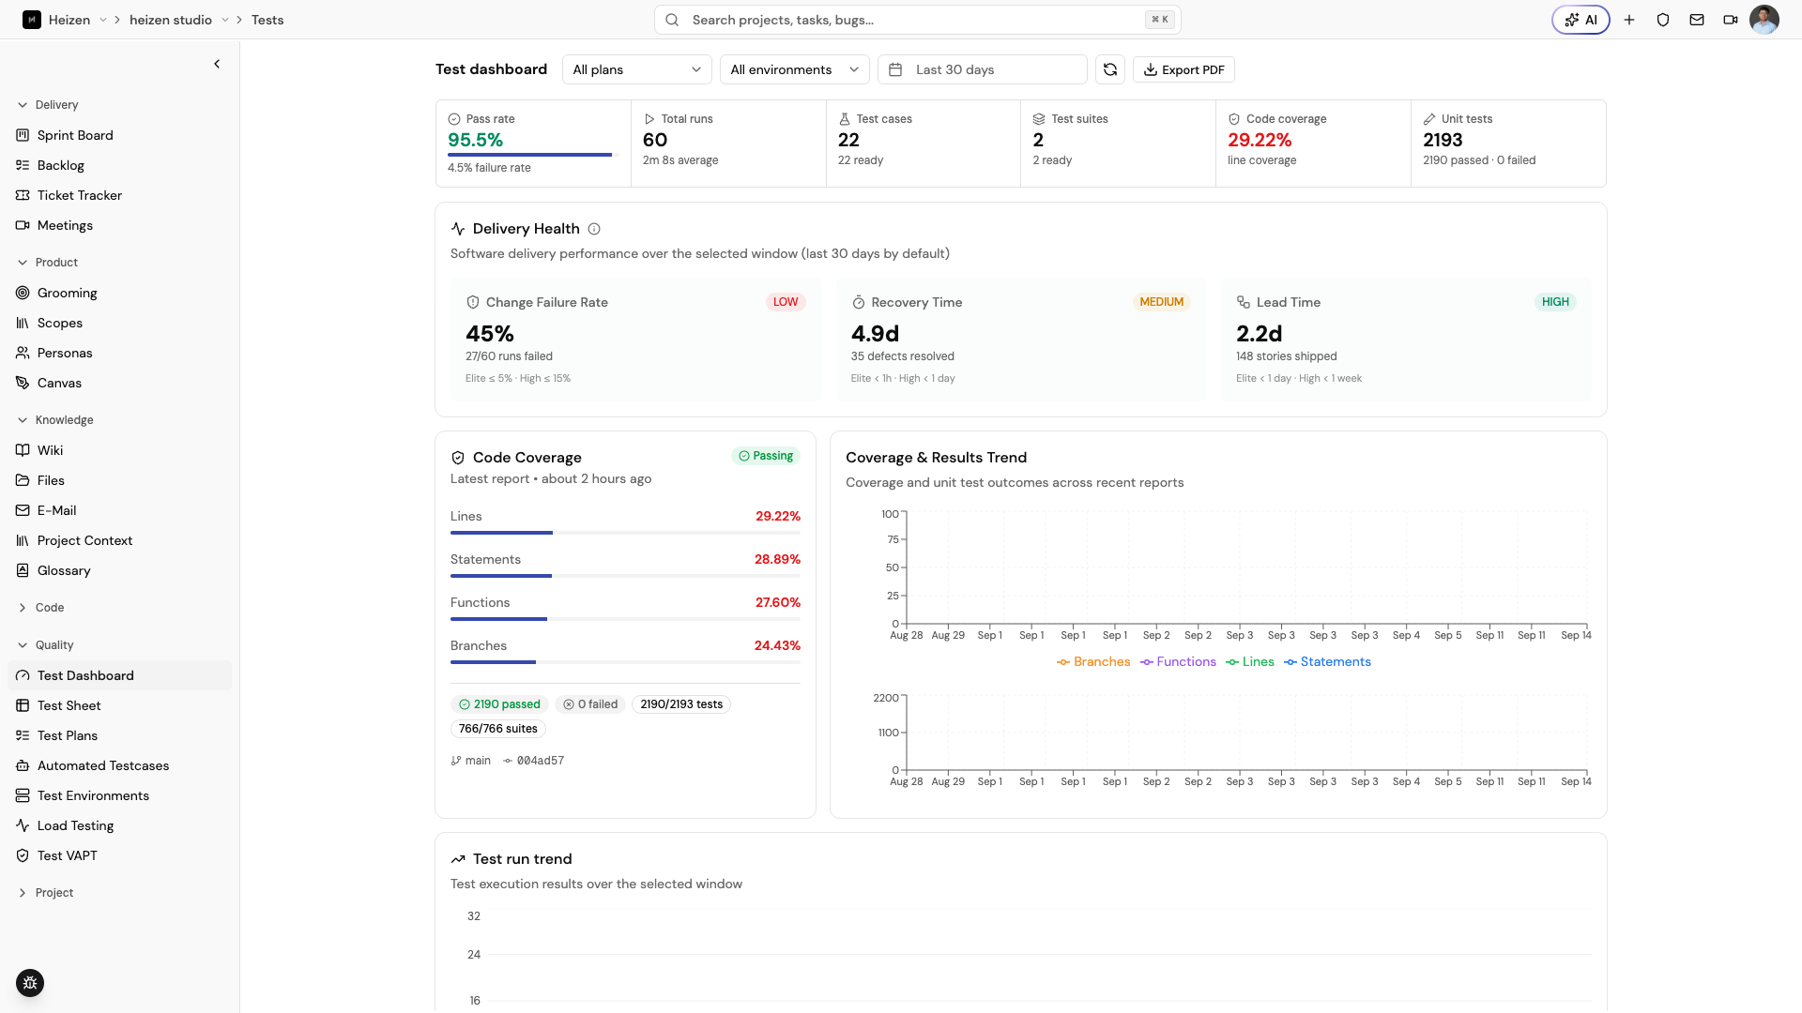Open the All environments dropdown

click(794, 69)
